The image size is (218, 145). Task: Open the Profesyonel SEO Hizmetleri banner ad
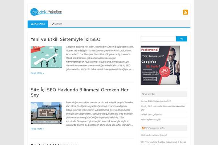tap(160, 65)
